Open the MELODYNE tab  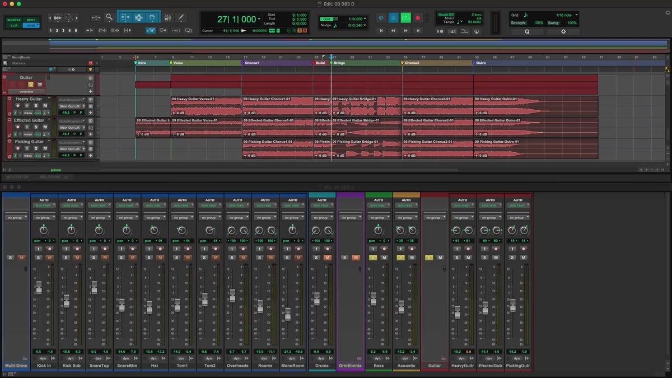point(52,177)
